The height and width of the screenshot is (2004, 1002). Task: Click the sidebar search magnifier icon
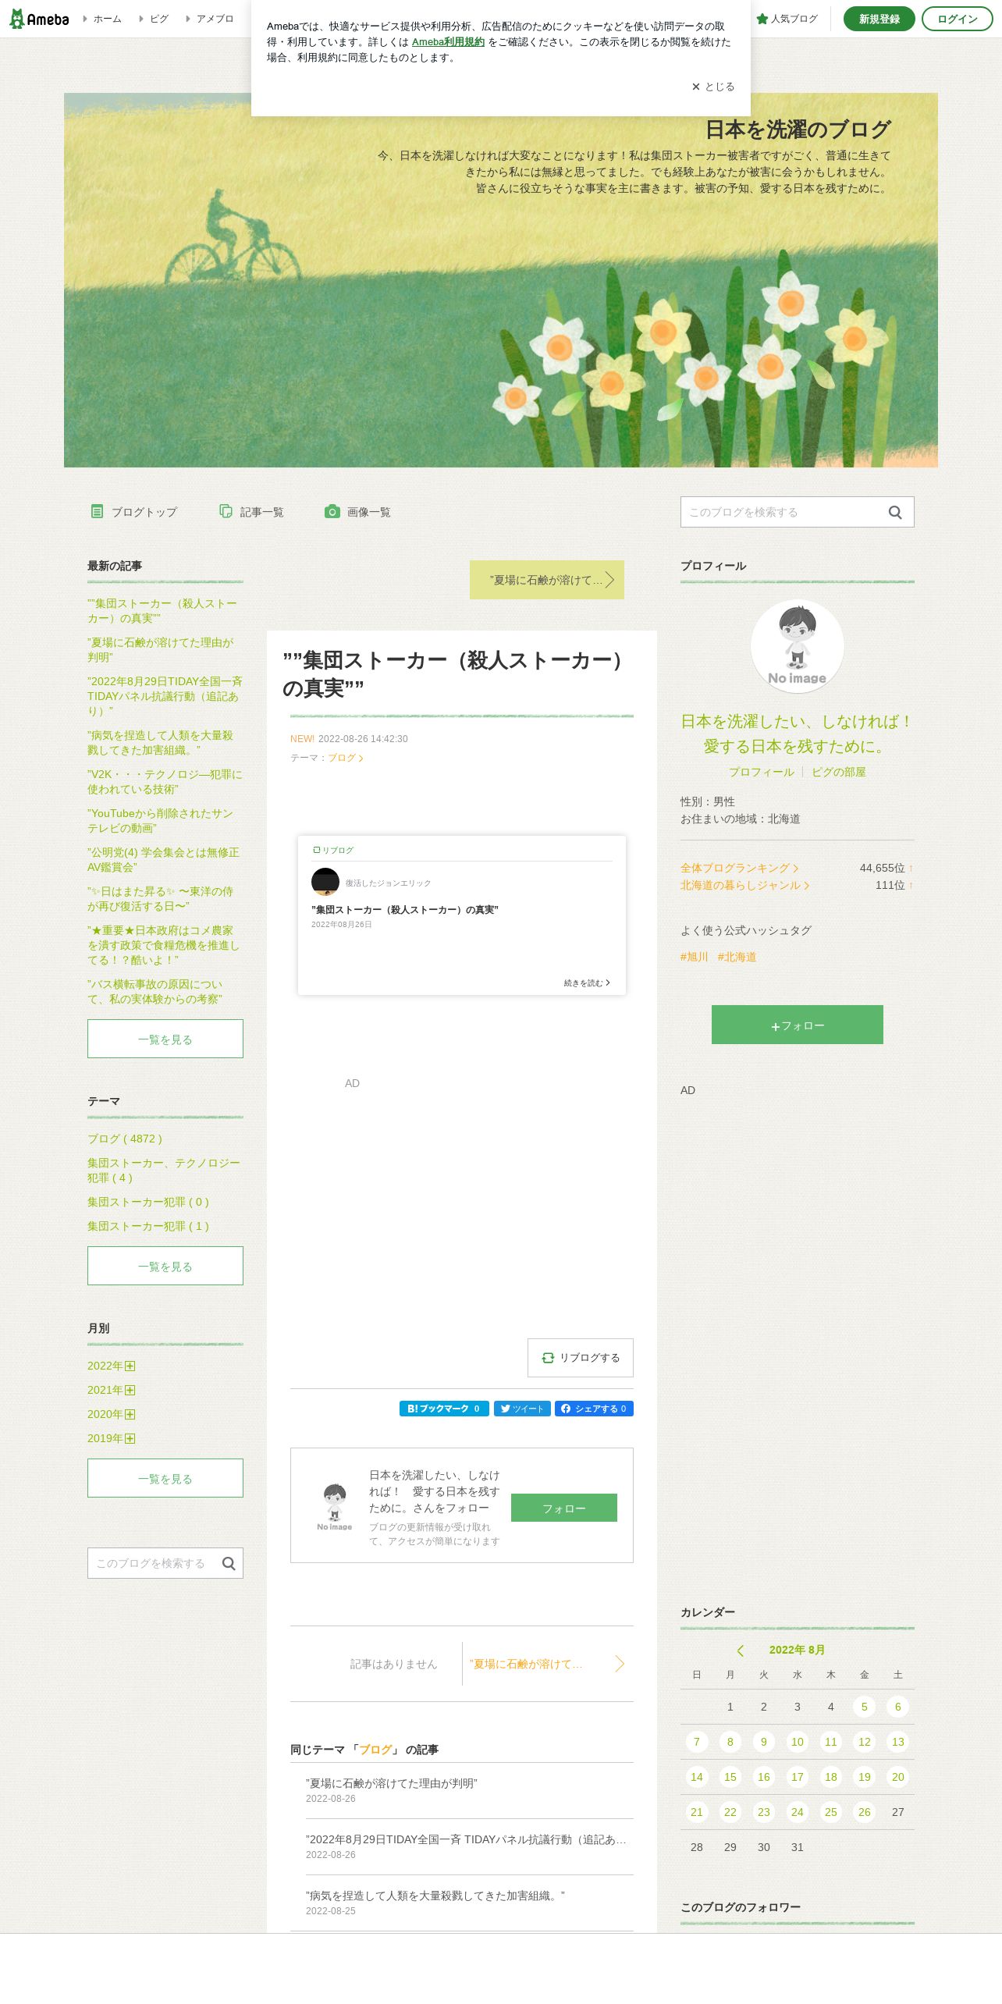pos(229,1563)
